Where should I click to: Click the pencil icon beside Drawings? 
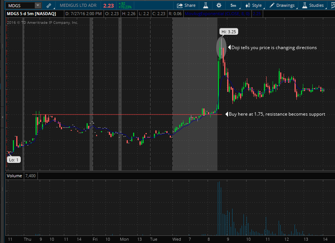tap(271, 5)
